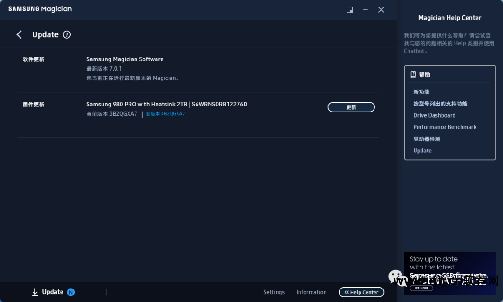Go back using the arrow beside Update
Viewport: 503px width, 302px height.
[x=19, y=35]
